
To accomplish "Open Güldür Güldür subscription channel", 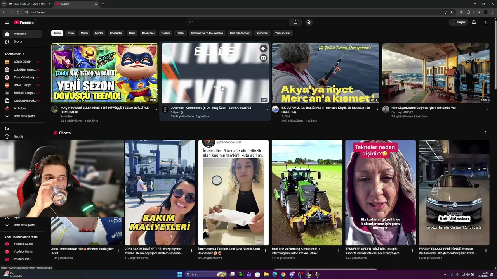I will coord(21,62).
